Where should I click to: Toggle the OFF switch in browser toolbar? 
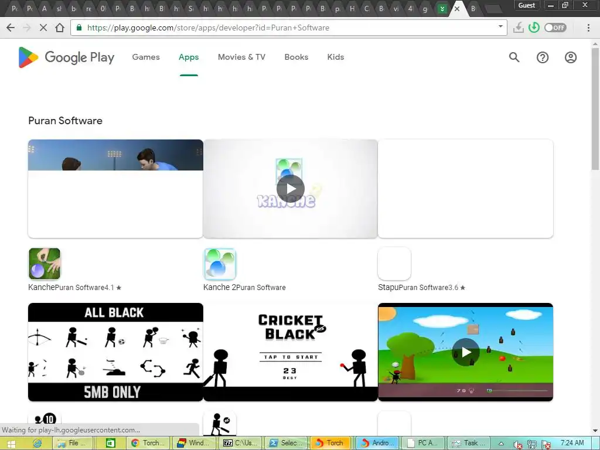pyautogui.click(x=555, y=28)
